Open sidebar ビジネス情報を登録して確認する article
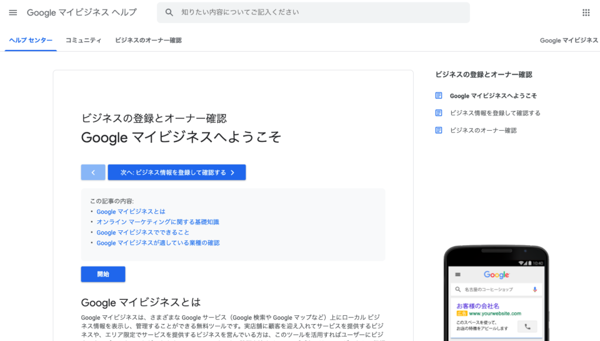 [x=495, y=113]
